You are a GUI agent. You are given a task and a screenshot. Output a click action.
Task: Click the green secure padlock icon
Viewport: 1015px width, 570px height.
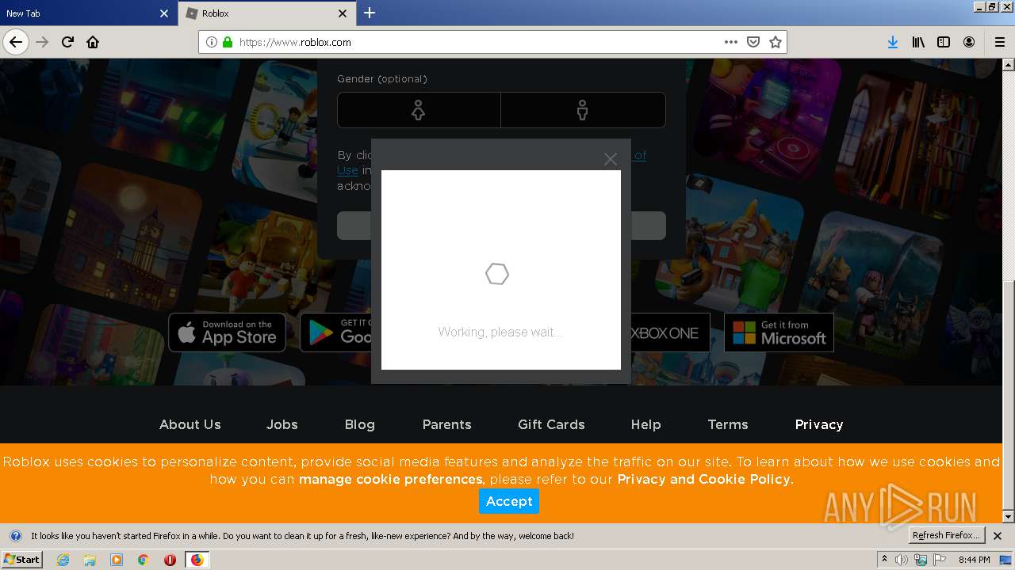click(x=228, y=42)
